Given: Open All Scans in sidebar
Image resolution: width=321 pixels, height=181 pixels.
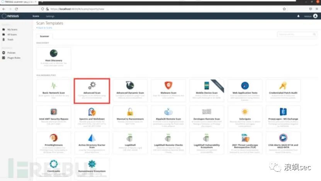Looking at the screenshot, I should (x=12, y=34).
